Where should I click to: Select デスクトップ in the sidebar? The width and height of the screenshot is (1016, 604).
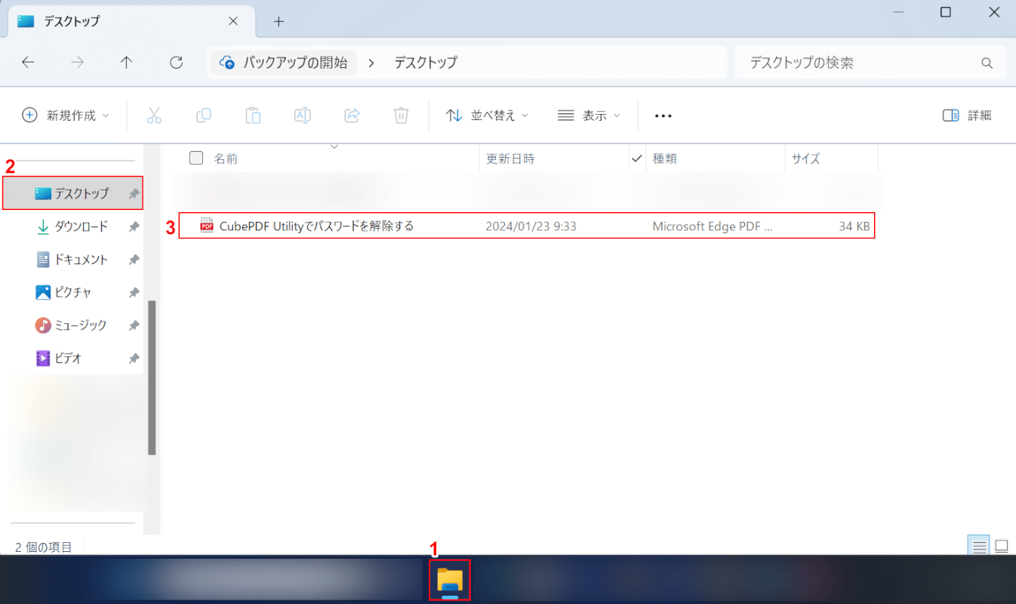point(72,193)
